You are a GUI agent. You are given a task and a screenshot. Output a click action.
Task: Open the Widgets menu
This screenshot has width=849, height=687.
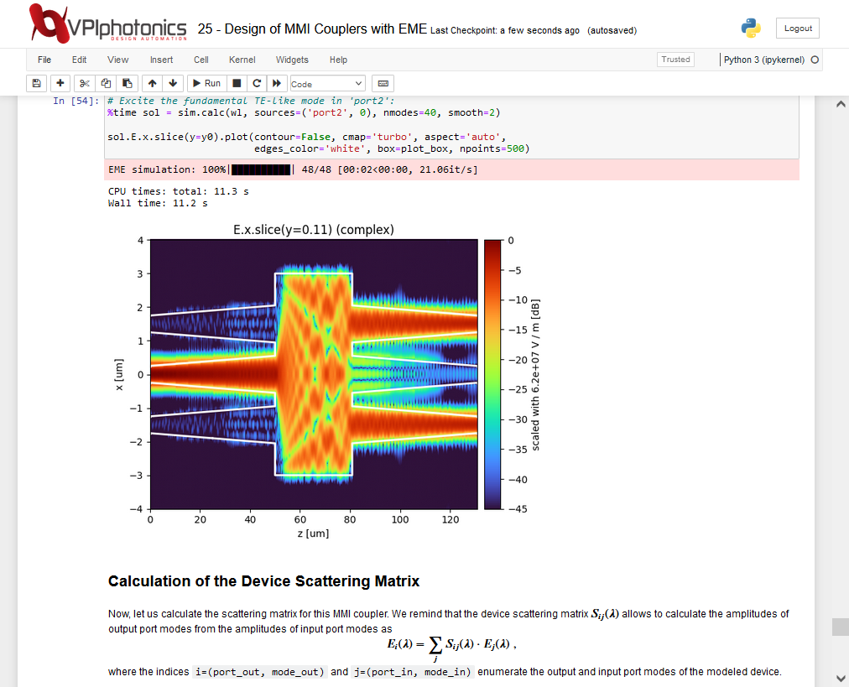pyautogui.click(x=292, y=60)
